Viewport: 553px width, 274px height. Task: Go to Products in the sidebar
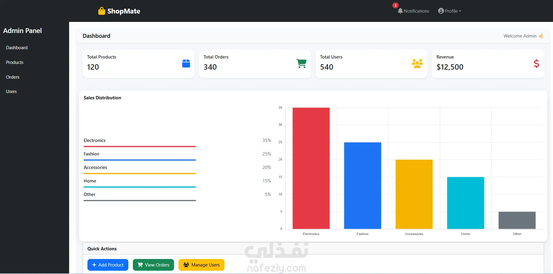[15, 62]
